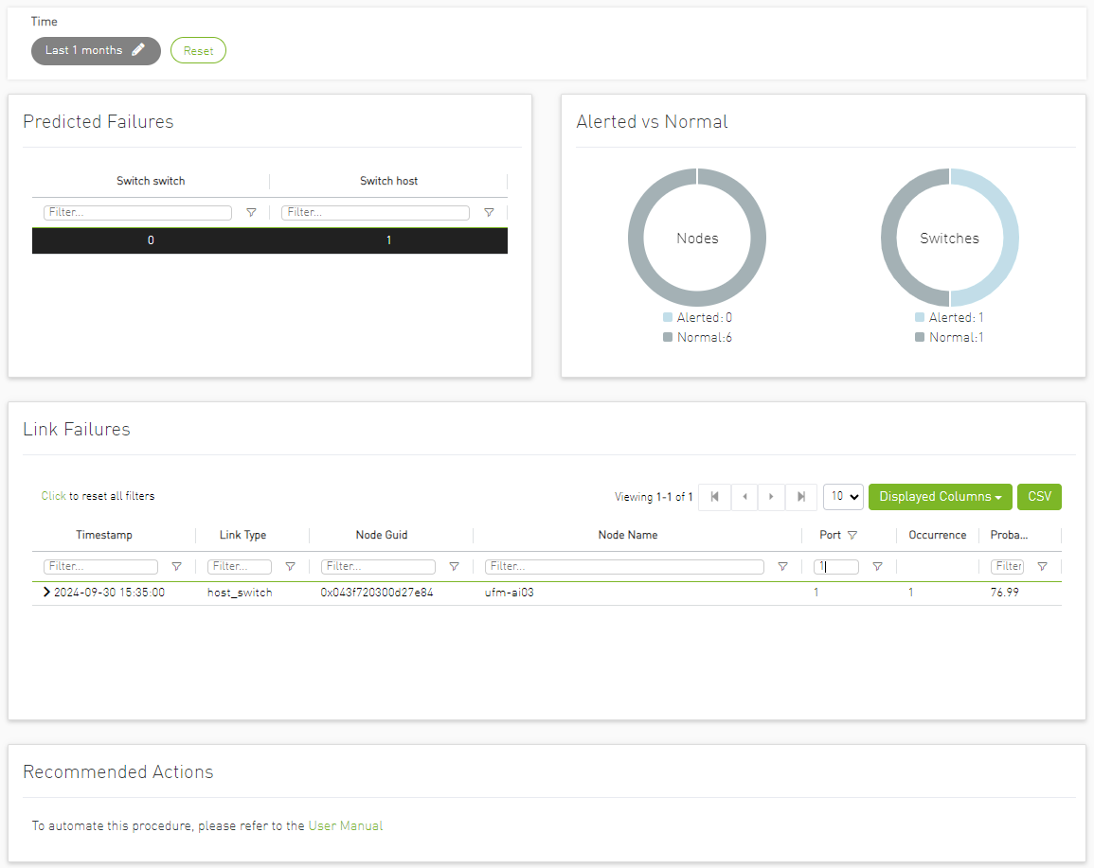Click funnel icon in Port column header
The width and height of the screenshot is (1094, 868).
pos(852,536)
